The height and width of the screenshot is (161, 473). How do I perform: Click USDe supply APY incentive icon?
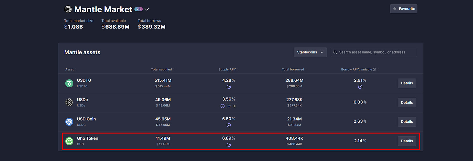tap(223, 106)
